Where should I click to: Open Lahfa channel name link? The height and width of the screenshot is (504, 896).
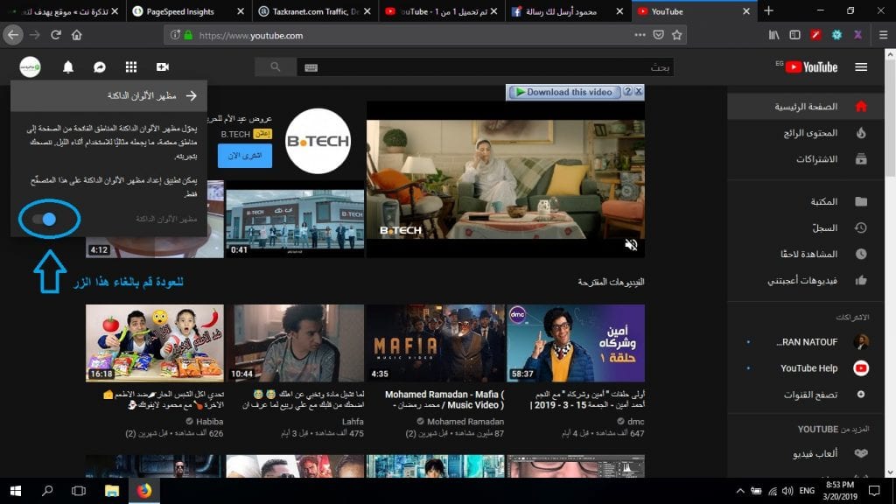[x=353, y=422]
